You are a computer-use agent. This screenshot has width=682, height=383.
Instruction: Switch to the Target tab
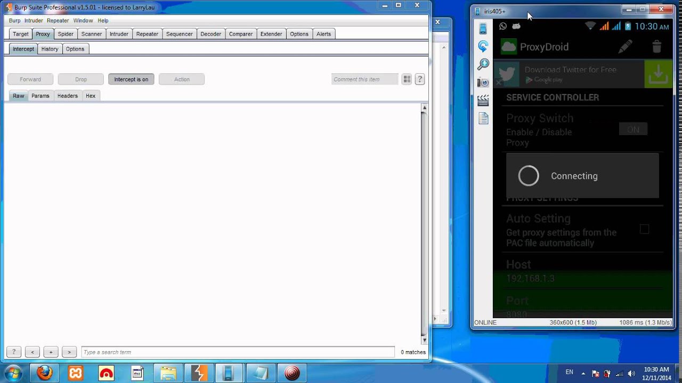pyautogui.click(x=21, y=34)
